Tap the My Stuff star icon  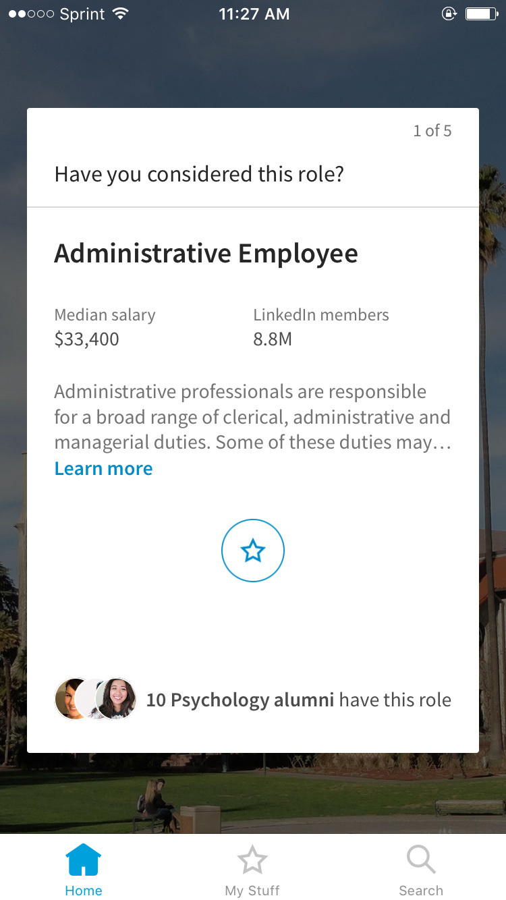[x=252, y=860]
